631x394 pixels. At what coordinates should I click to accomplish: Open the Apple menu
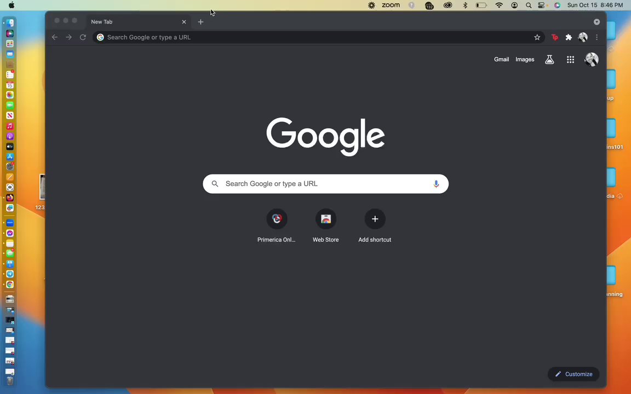(12, 5)
